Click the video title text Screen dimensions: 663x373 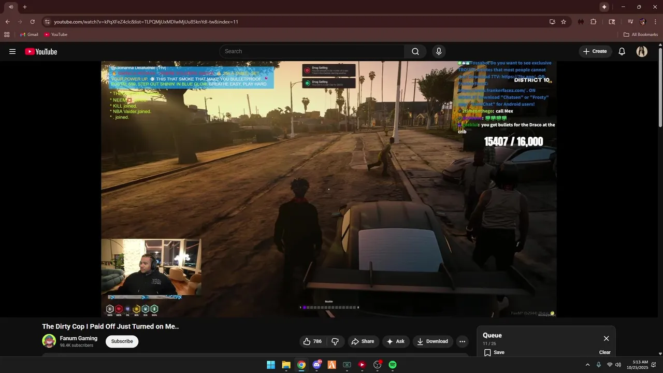pyautogui.click(x=110, y=326)
